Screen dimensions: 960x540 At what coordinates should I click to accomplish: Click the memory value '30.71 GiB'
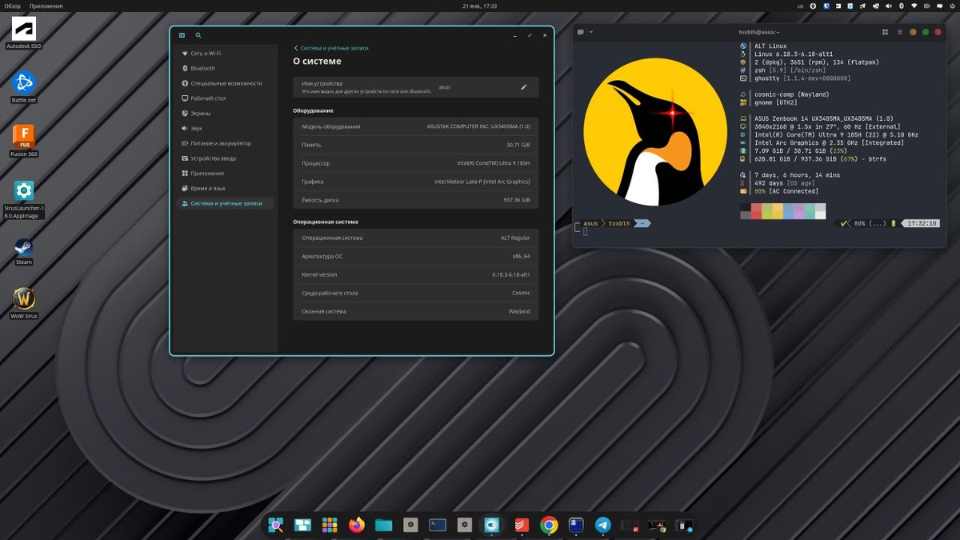pos(518,145)
